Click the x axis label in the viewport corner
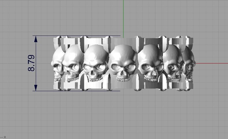 point(5,137)
